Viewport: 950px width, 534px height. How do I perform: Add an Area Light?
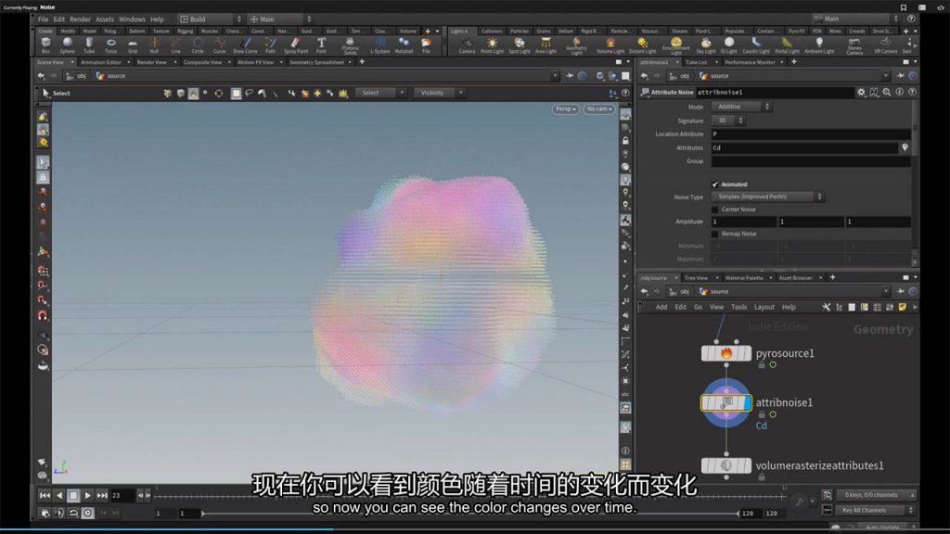click(x=546, y=44)
